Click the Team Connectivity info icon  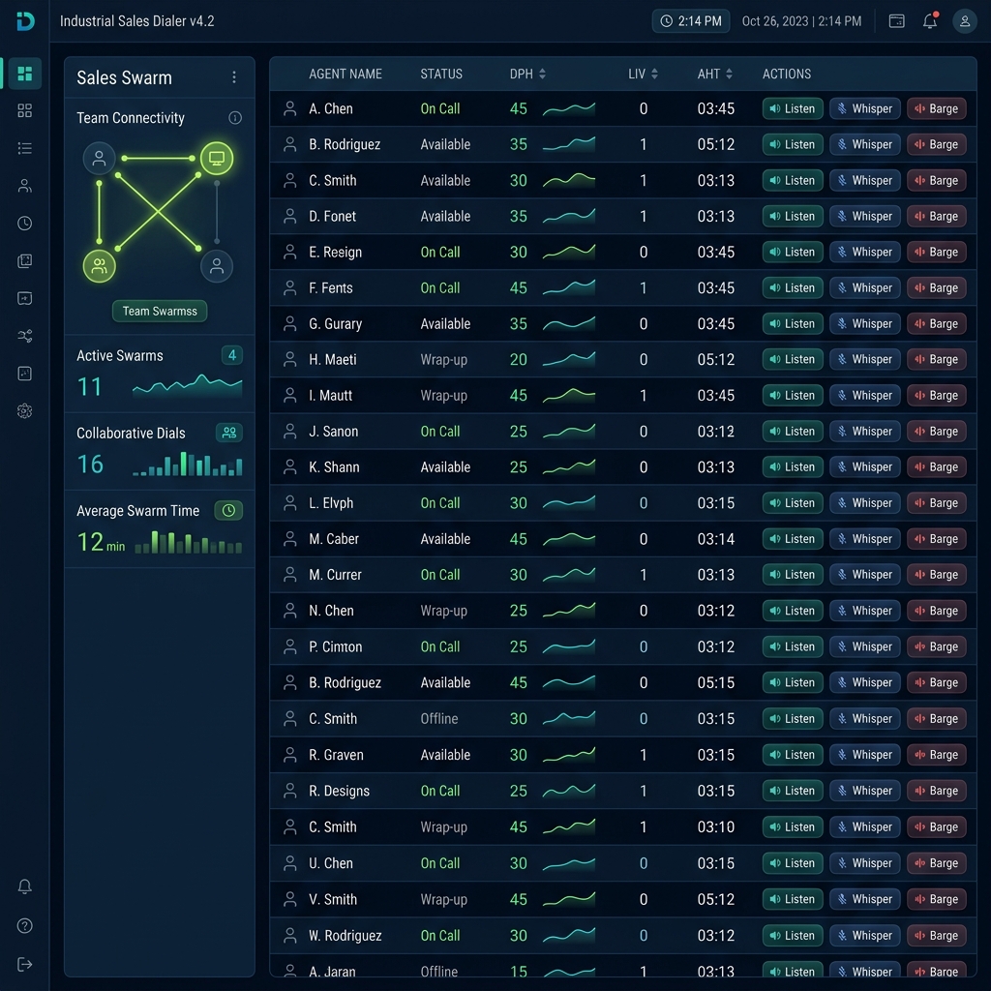[234, 117]
